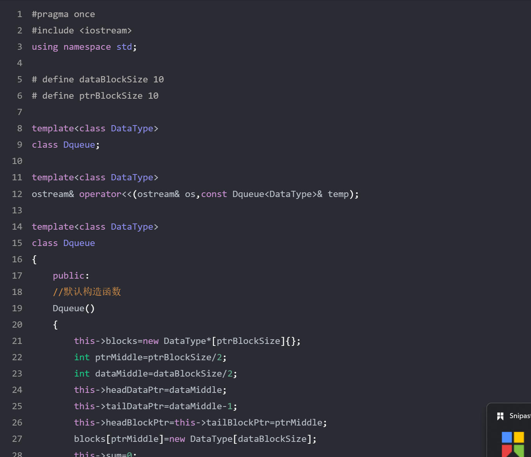Viewport: 531px width, 457px height.
Task: Click line number 16 in gutter
Action: [17, 259]
